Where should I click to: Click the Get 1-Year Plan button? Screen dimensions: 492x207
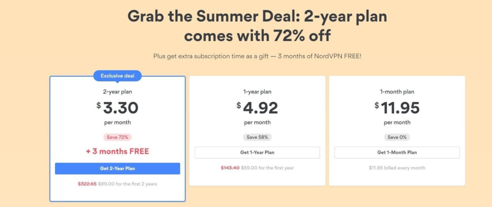tap(258, 152)
